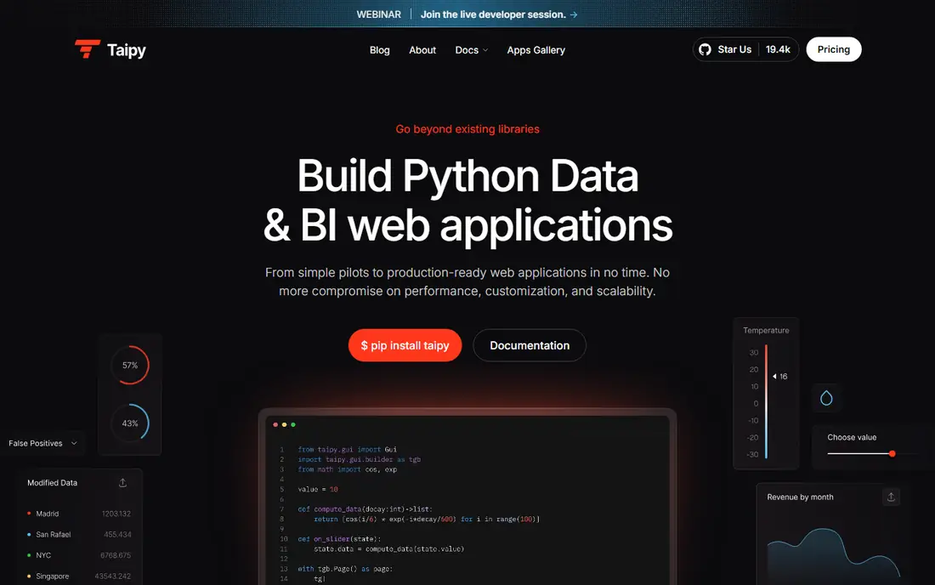Click the 19.4k star count

[x=778, y=49]
